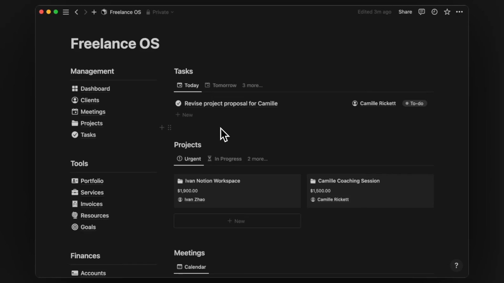This screenshot has width=504, height=283.
Task: Open help via the question mark icon
Action: (456, 265)
